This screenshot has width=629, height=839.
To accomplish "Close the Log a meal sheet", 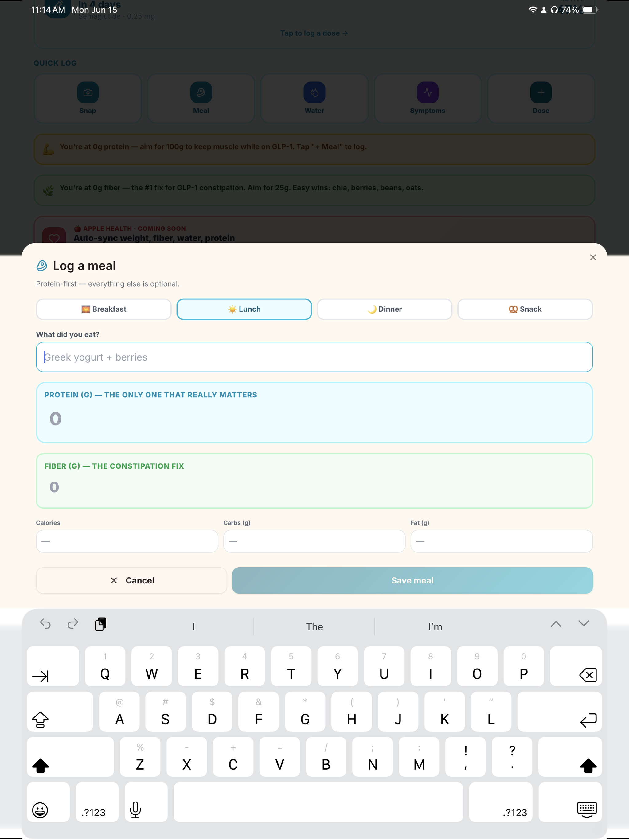I will 593,257.
